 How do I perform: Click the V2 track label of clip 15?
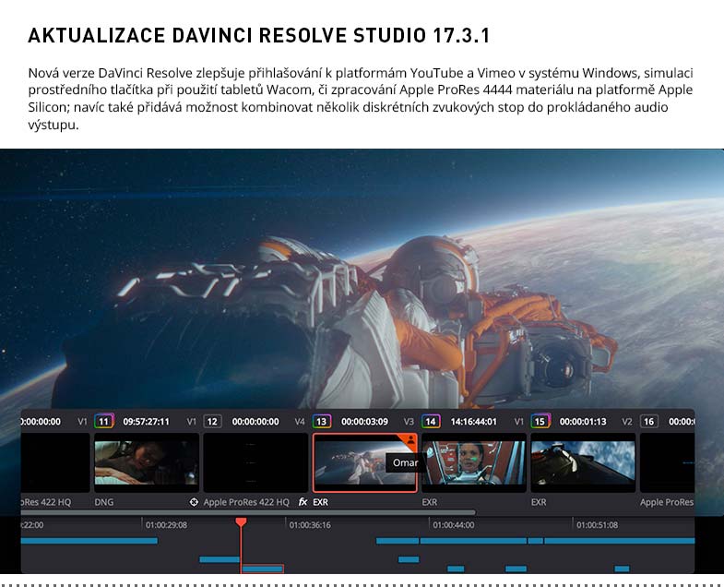coord(626,422)
